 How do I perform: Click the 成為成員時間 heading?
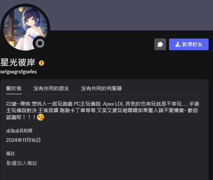click(19, 131)
